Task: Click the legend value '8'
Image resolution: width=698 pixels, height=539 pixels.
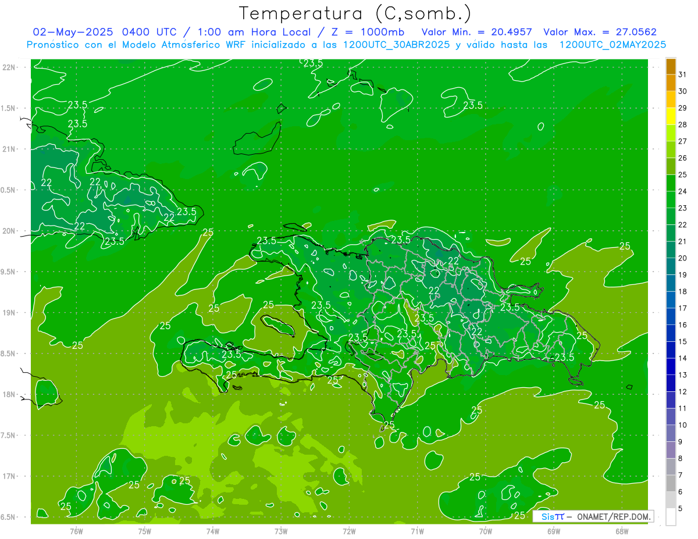Action: [681, 458]
